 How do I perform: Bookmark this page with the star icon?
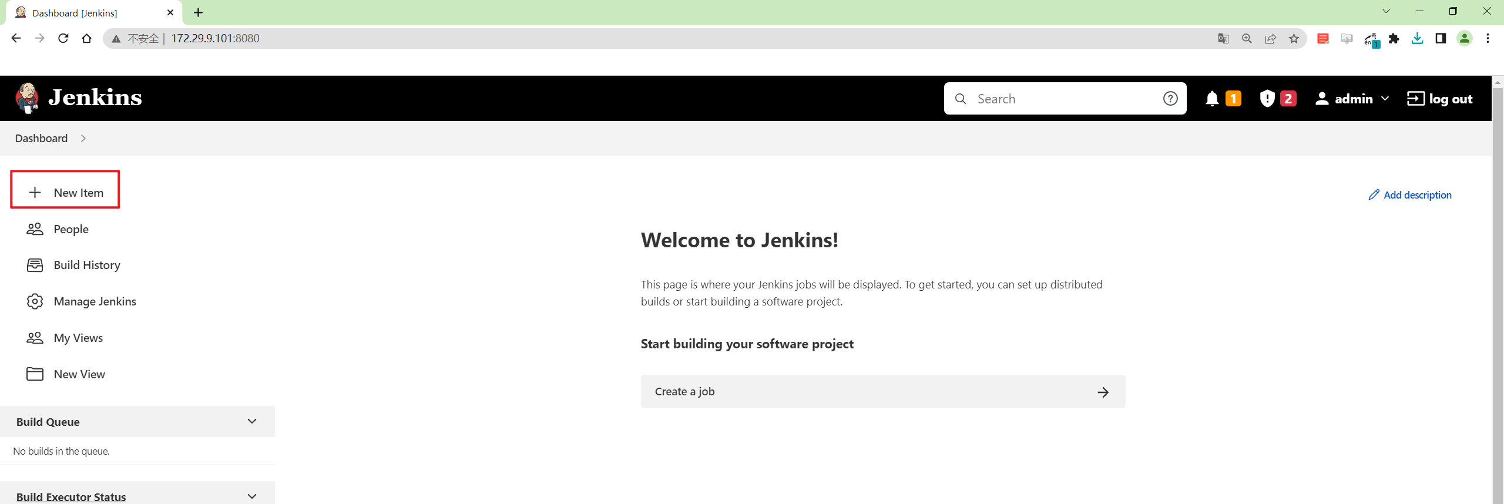(x=1294, y=39)
